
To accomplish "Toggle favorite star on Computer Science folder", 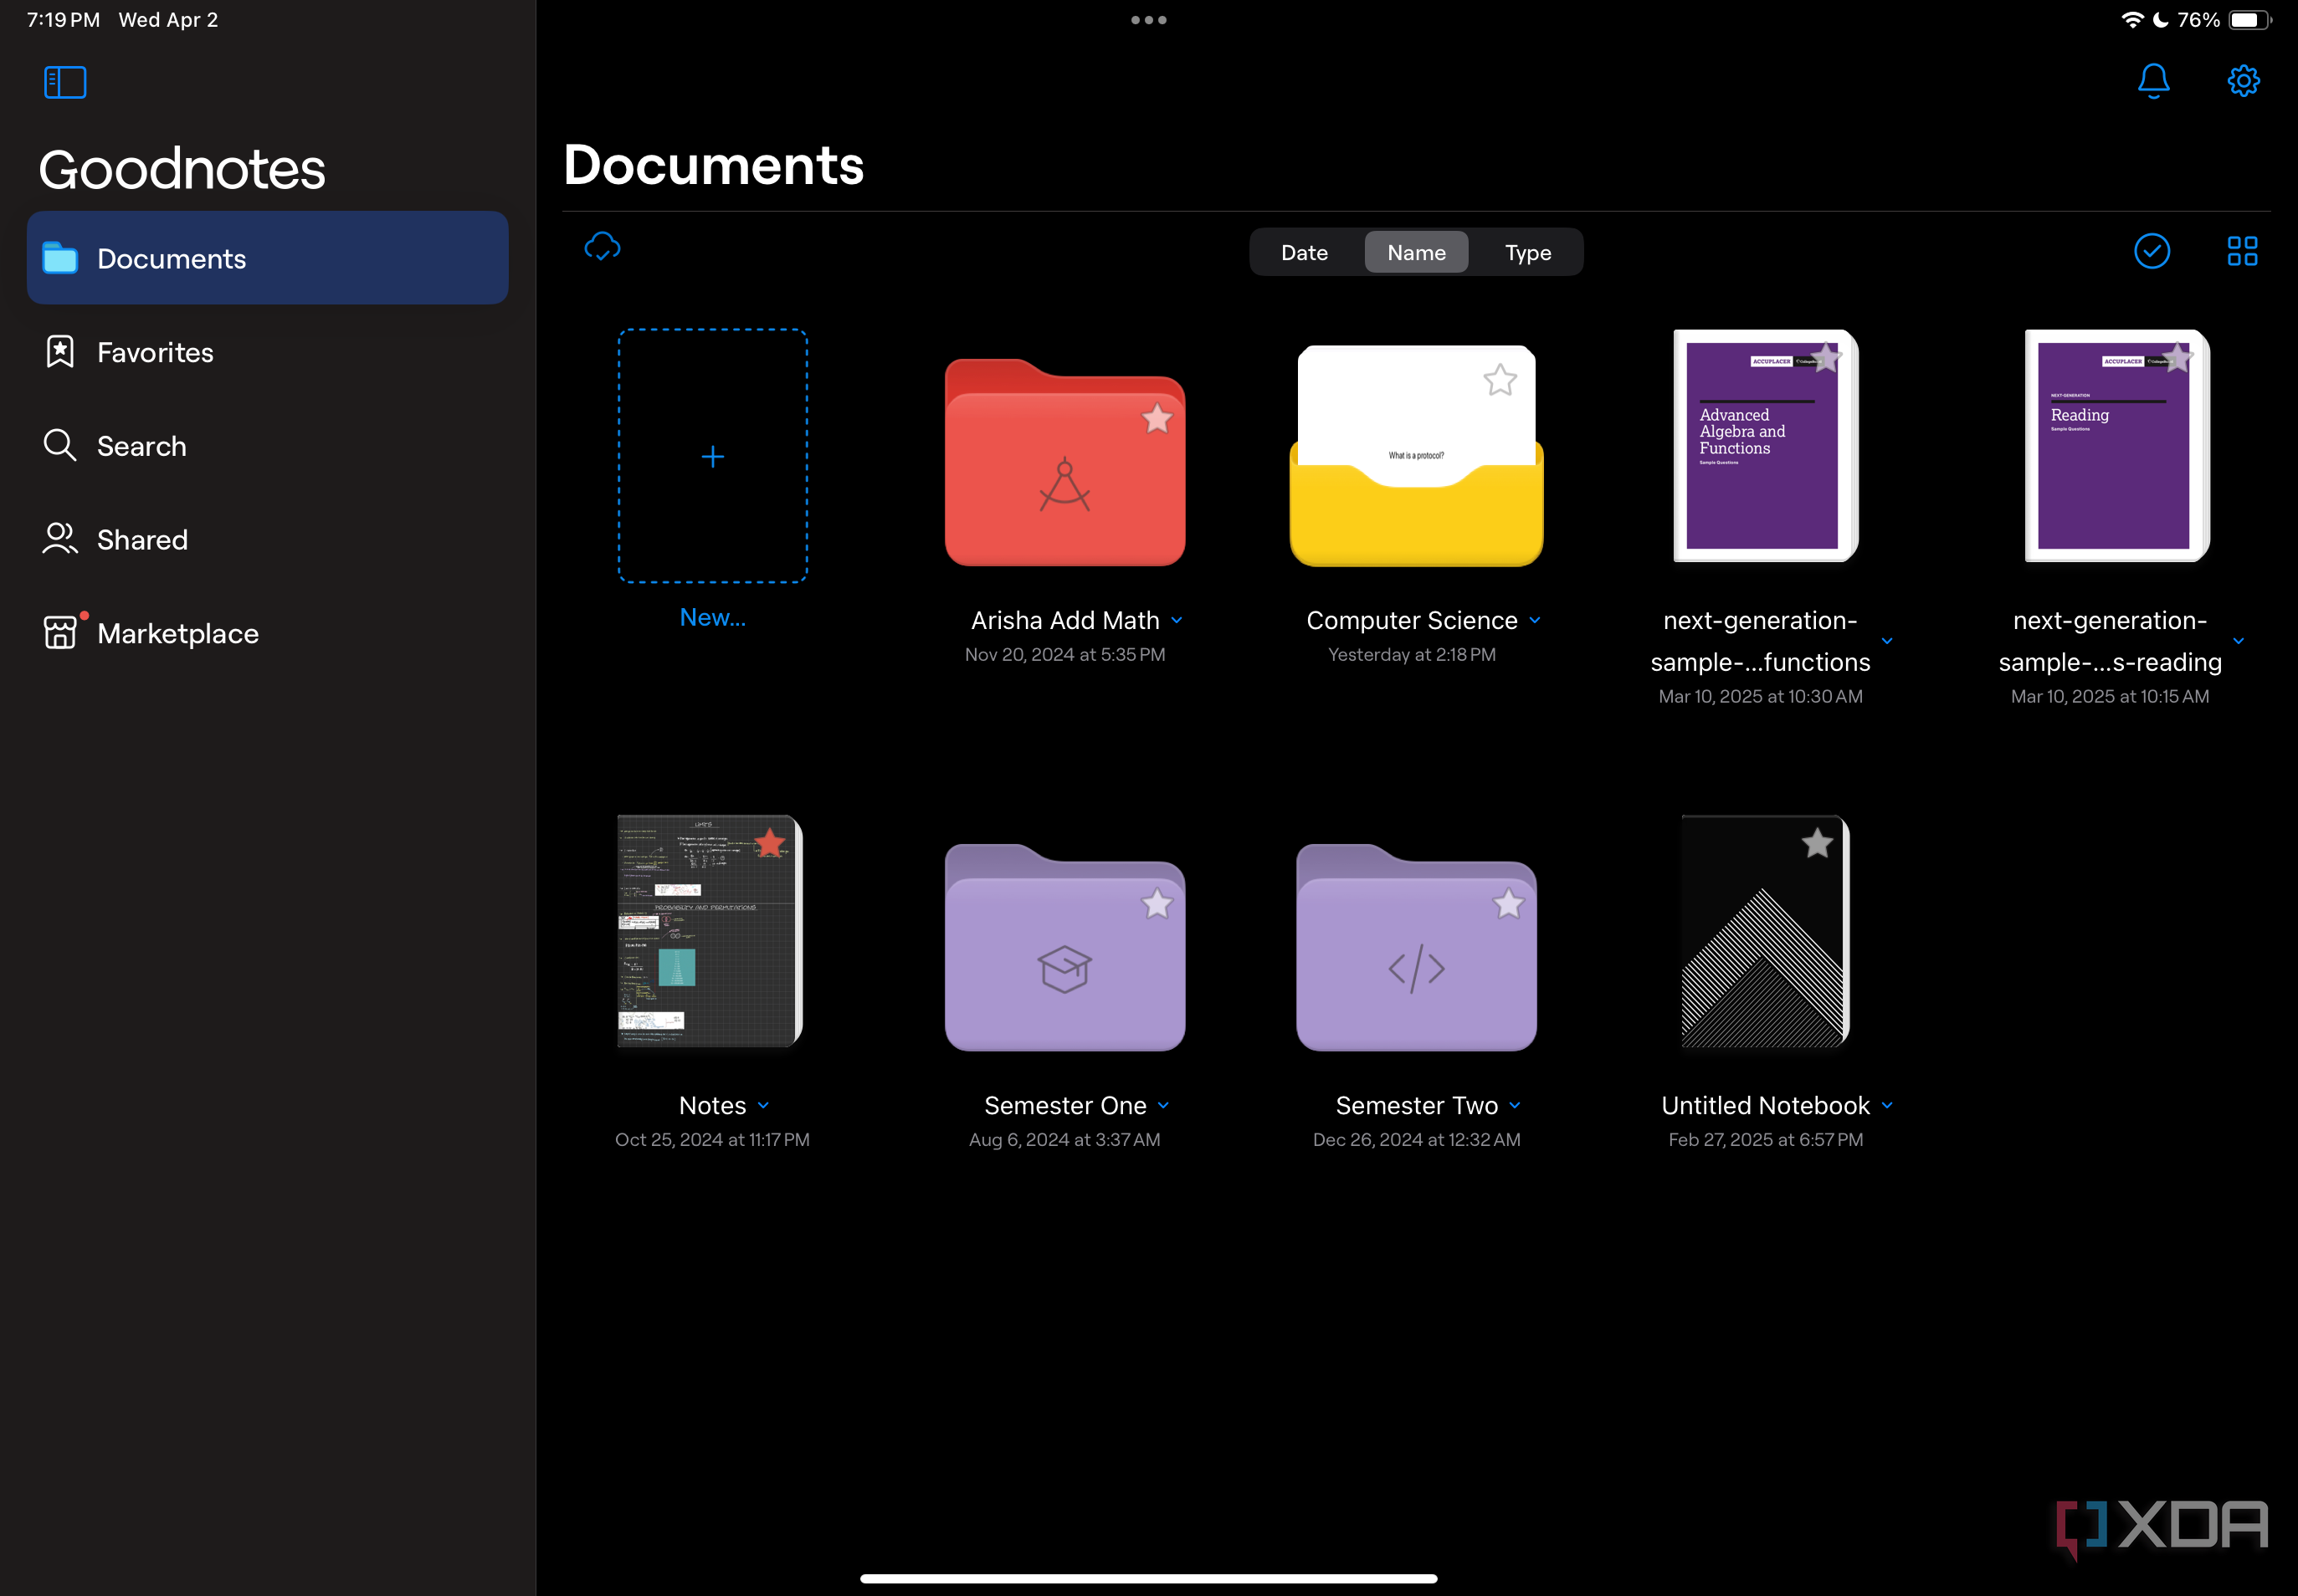I will click(1500, 380).
